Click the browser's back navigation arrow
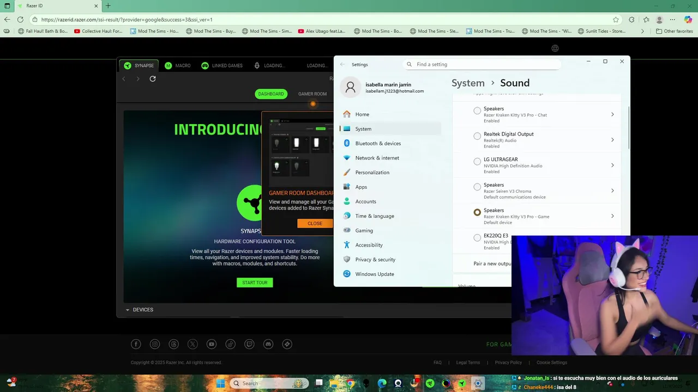The height and width of the screenshot is (392, 698). (7, 20)
